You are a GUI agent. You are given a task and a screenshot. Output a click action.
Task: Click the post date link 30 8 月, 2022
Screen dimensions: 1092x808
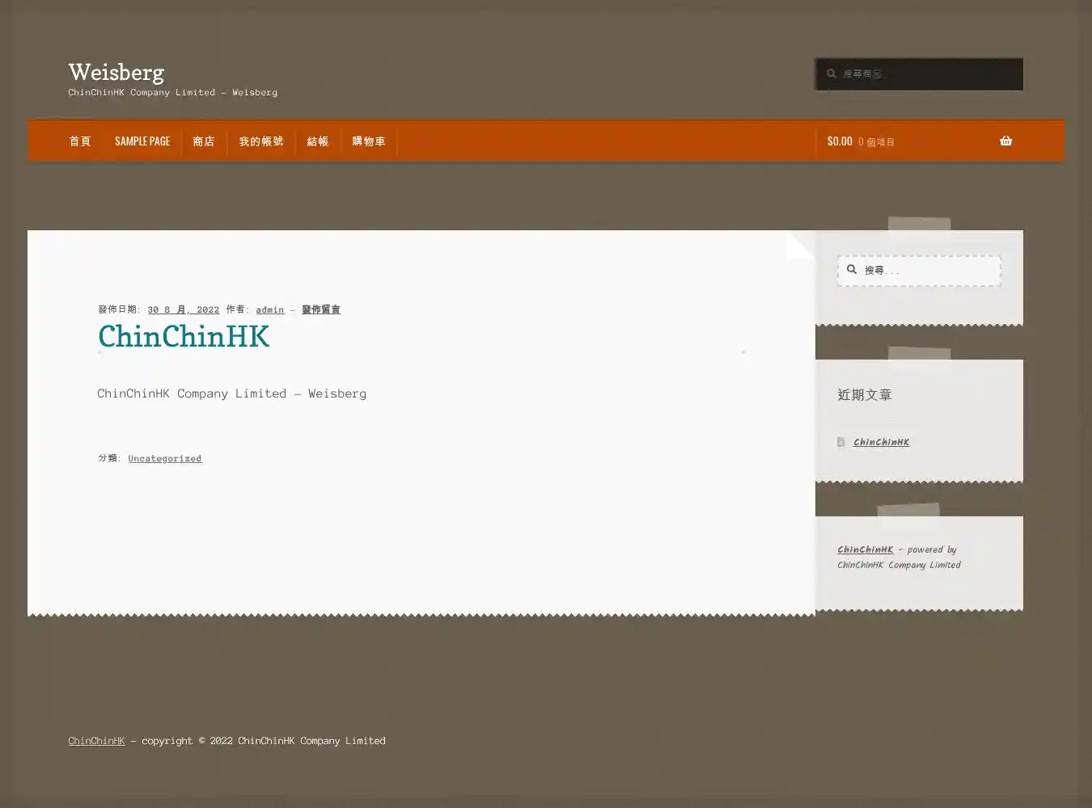184,309
